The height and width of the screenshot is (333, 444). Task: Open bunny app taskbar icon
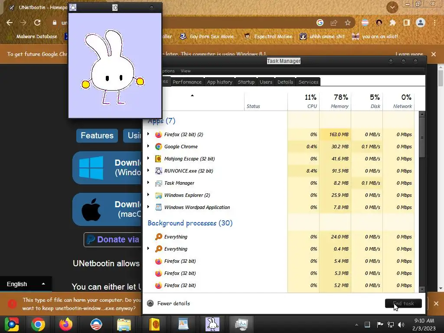click(x=212, y=324)
